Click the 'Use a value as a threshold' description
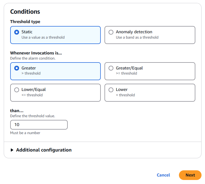This screenshot has height=184, width=205. (43, 38)
